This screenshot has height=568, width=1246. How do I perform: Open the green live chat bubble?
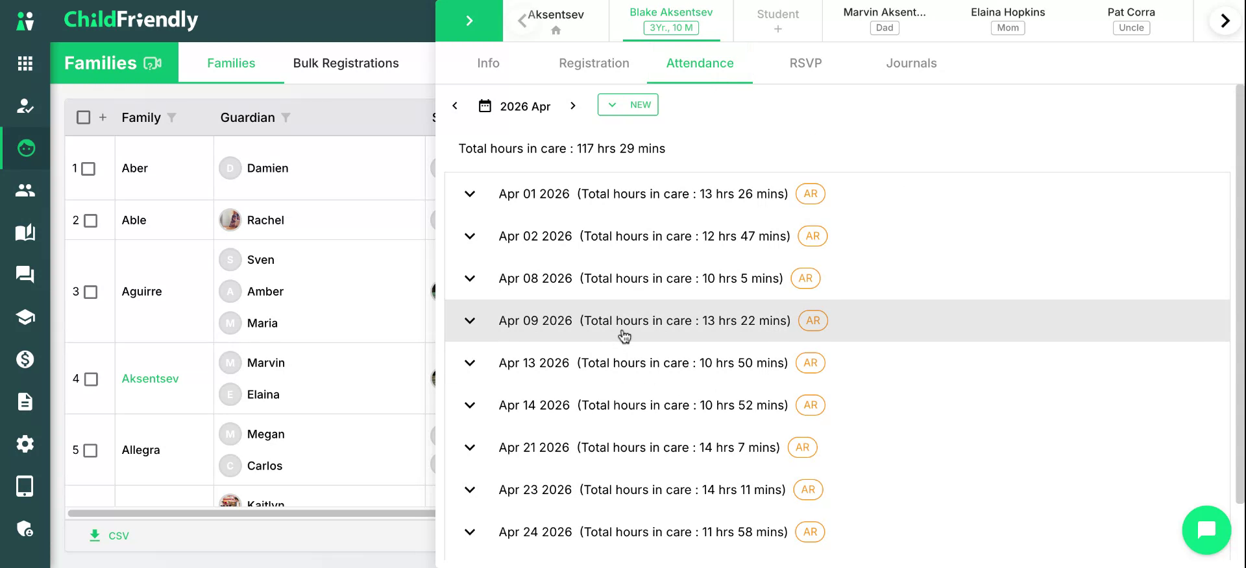pos(1206,530)
